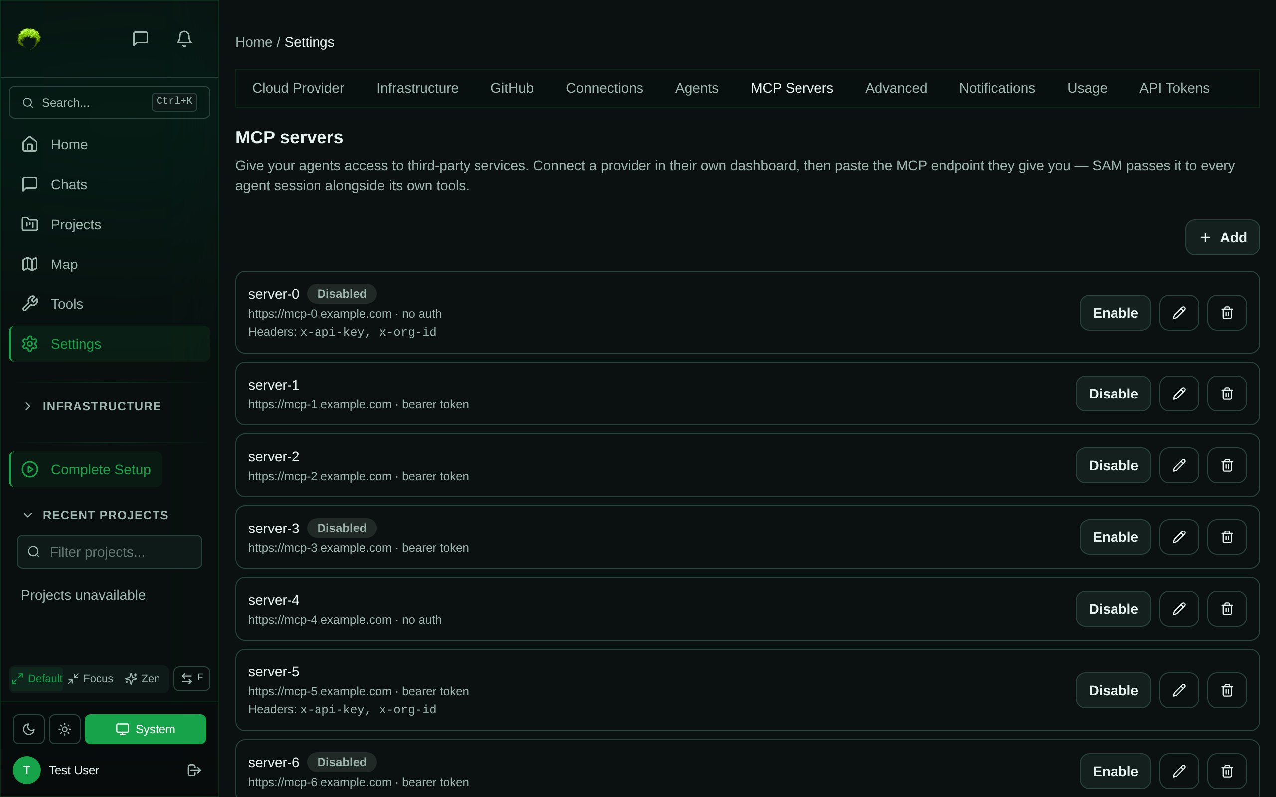Open the Advanced tab
This screenshot has width=1276, height=797.
(896, 88)
